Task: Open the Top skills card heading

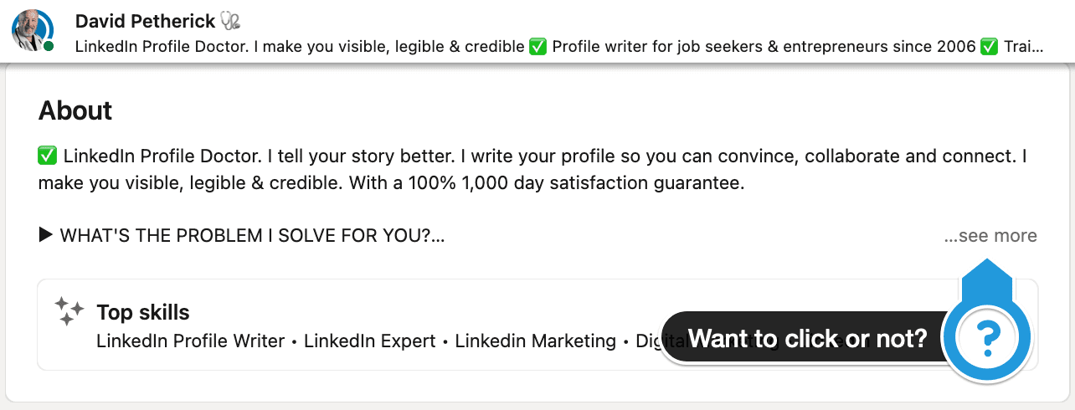Action: pyautogui.click(x=143, y=312)
